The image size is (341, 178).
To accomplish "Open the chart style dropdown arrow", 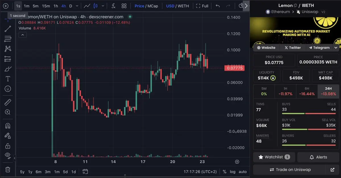I will 103,6.
